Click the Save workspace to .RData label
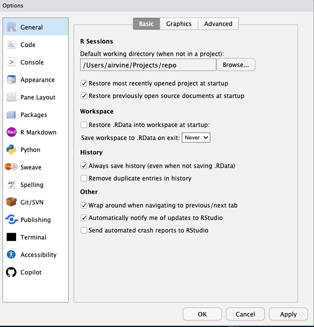314x327 pixels. coord(130,138)
